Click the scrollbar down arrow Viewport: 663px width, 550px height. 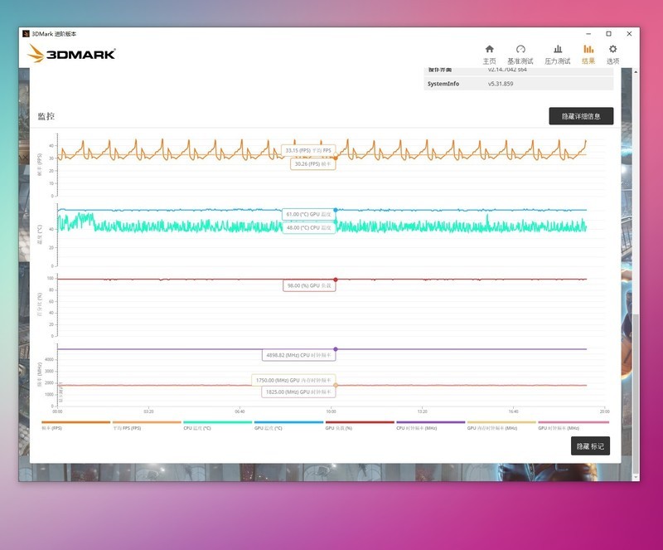(636, 477)
